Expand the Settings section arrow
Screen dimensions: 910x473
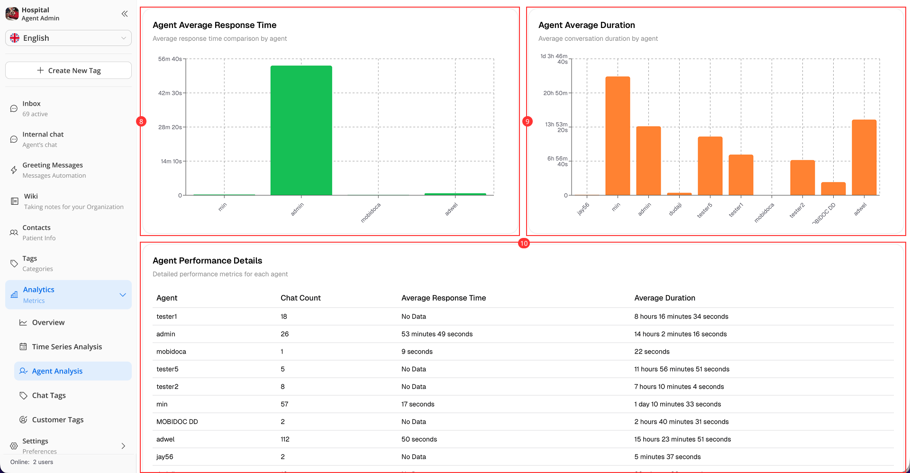click(x=123, y=446)
